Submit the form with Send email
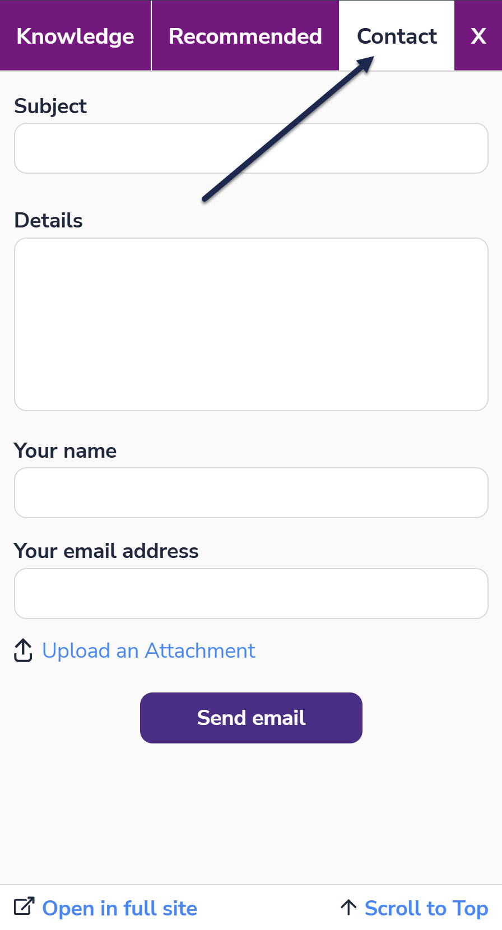502x930 pixels. point(251,718)
